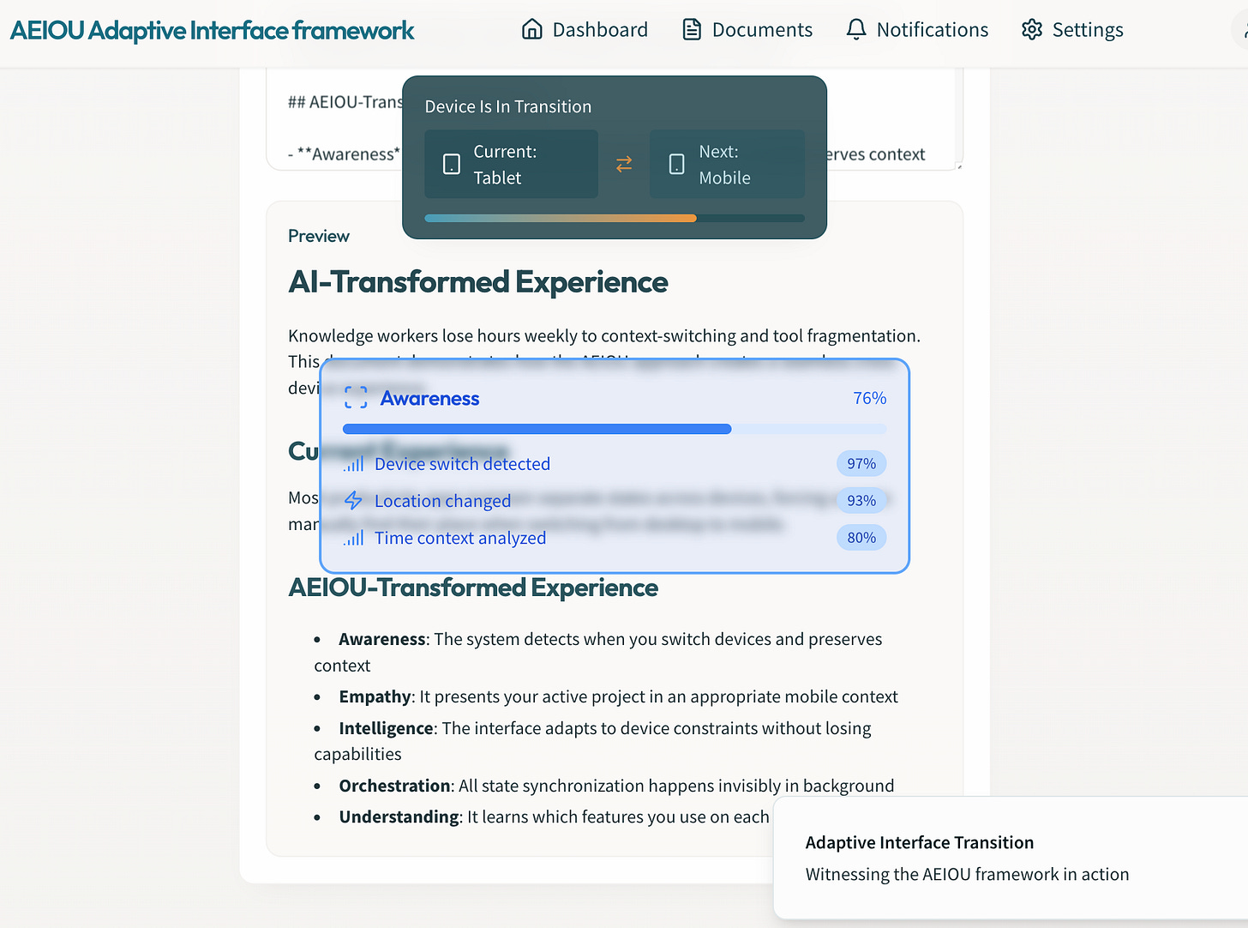Click the Awareness blue progress bar

coord(615,429)
